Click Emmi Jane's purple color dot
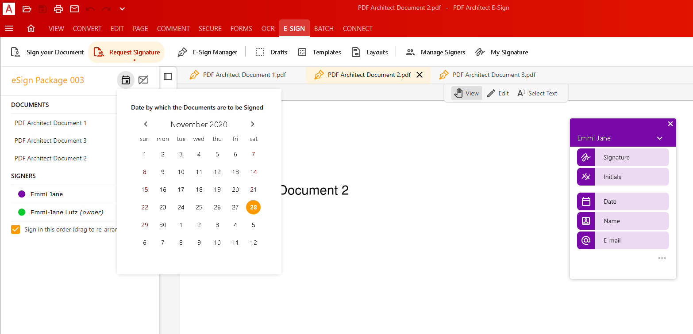 coord(22,194)
